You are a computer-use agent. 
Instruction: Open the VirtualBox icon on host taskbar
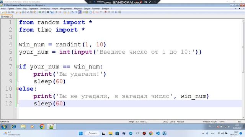point(124,134)
